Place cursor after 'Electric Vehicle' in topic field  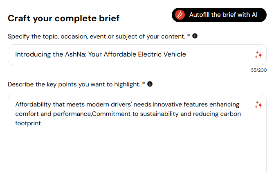tap(186, 54)
